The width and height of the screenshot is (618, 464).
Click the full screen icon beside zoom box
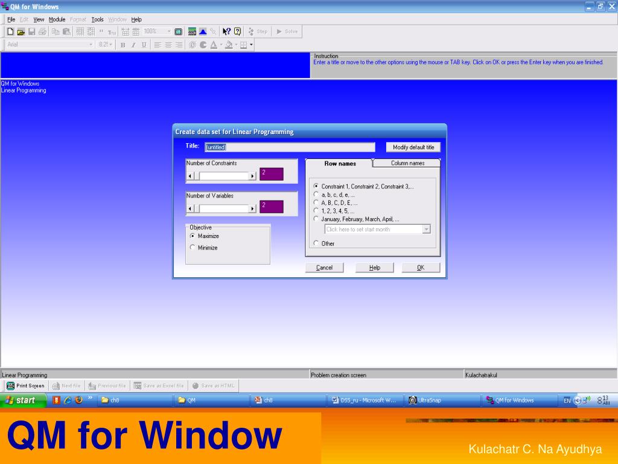point(178,31)
